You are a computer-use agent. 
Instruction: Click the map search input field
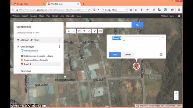pyautogui.click(x=99, y=25)
